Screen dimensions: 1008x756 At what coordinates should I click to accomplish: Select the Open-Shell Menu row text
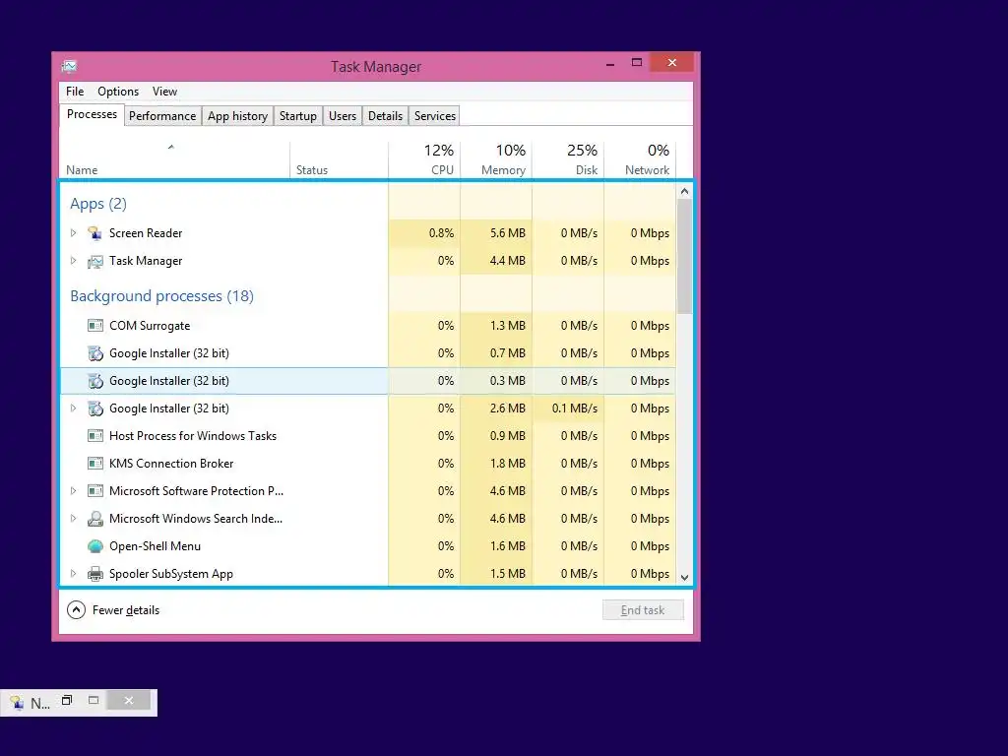[x=155, y=546]
